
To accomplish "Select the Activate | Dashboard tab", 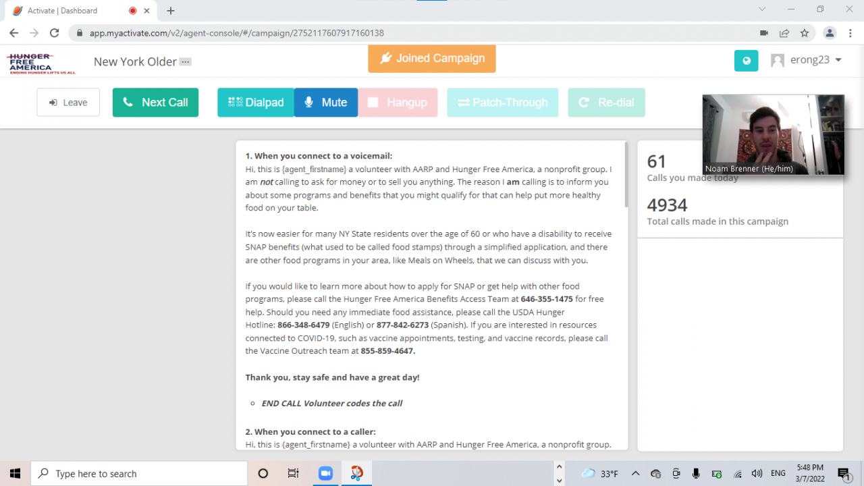I will pos(81,11).
